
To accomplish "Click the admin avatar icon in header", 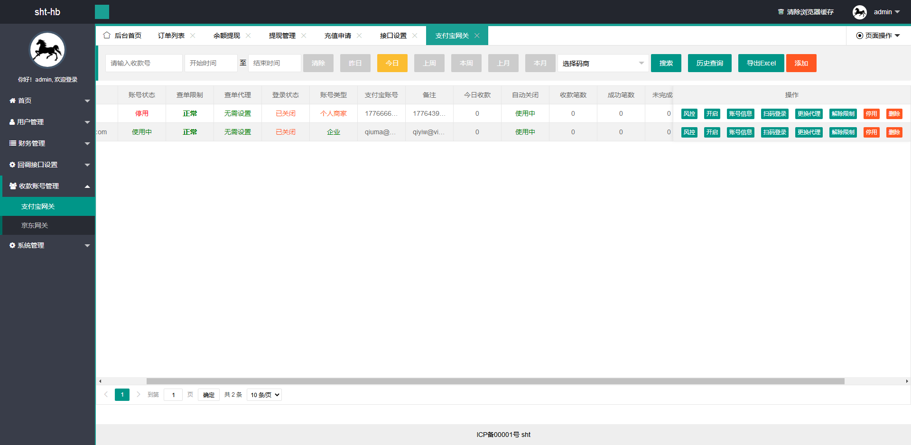I will (859, 12).
